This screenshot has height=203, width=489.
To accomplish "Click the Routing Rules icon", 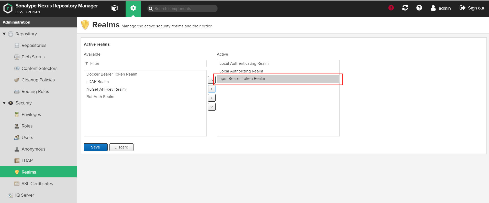I will [17, 91].
